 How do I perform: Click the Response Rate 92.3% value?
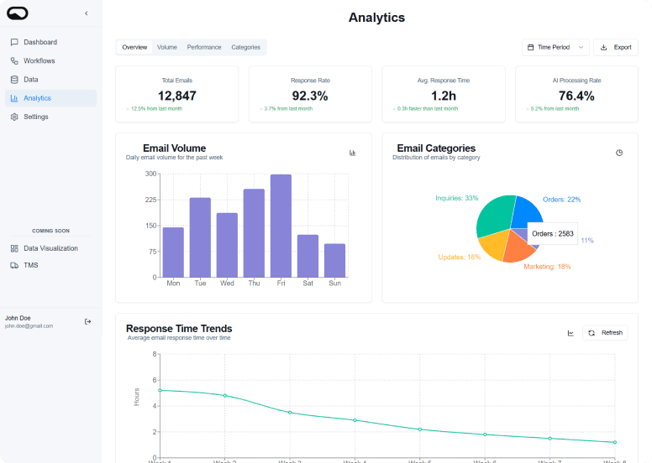(x=310, y=96)
